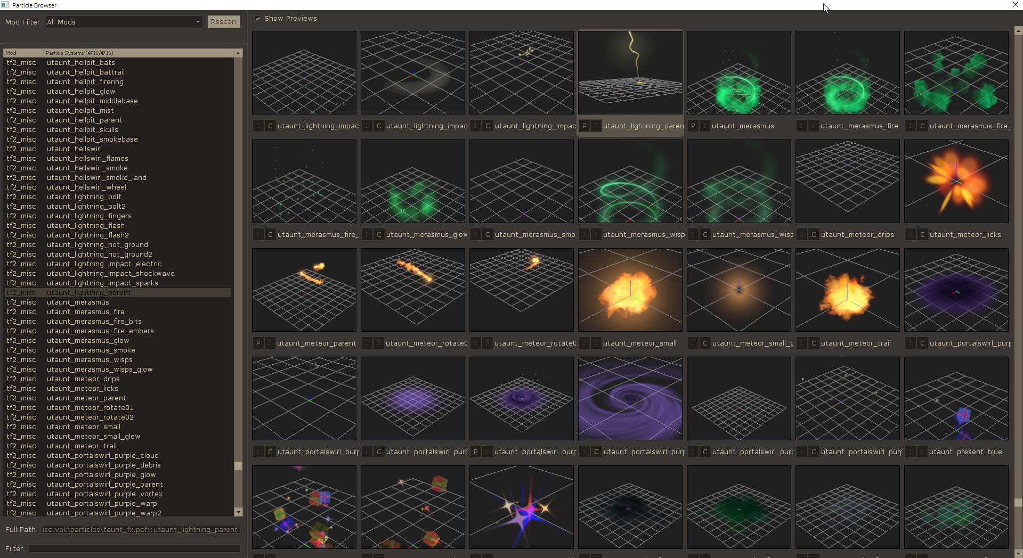1023x558 pixels.
Task: Click the Mod column header
Action: pos(22,53)
